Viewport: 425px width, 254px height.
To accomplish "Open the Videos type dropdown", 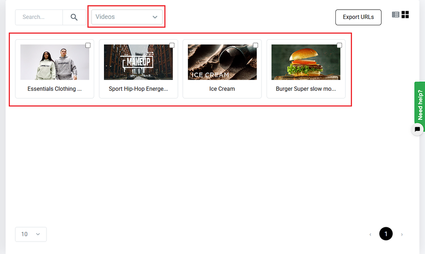I will click(x=127, y=17).
